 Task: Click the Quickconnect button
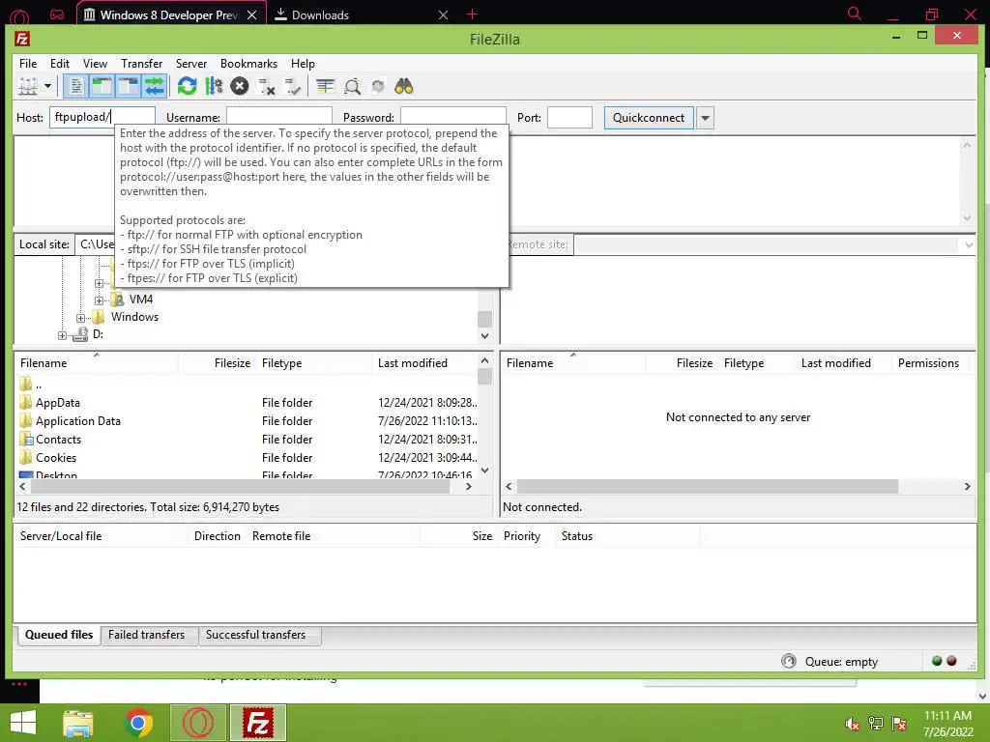pyautogui.click(x=649, y=117)
